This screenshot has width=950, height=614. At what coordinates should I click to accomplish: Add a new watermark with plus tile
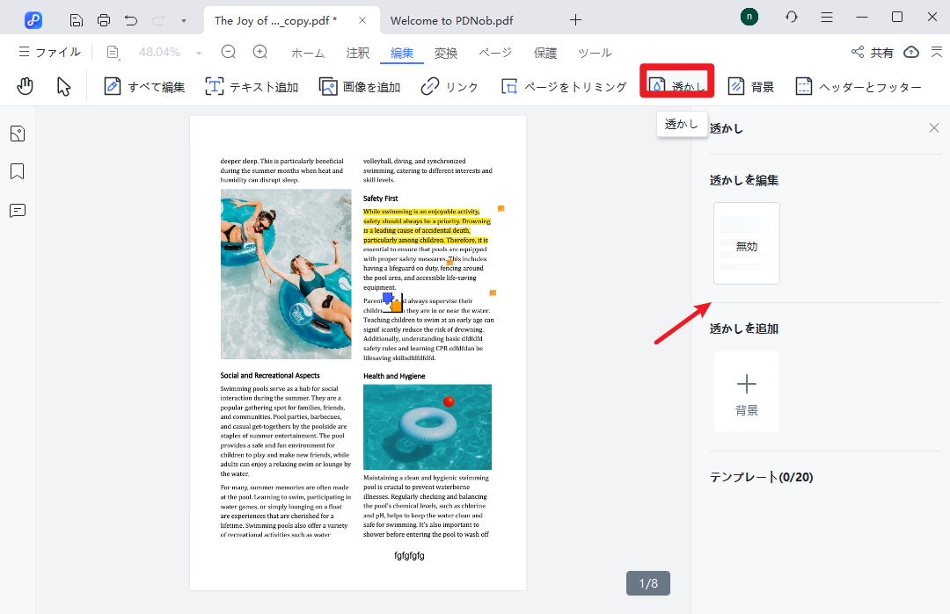click(746, 392)
